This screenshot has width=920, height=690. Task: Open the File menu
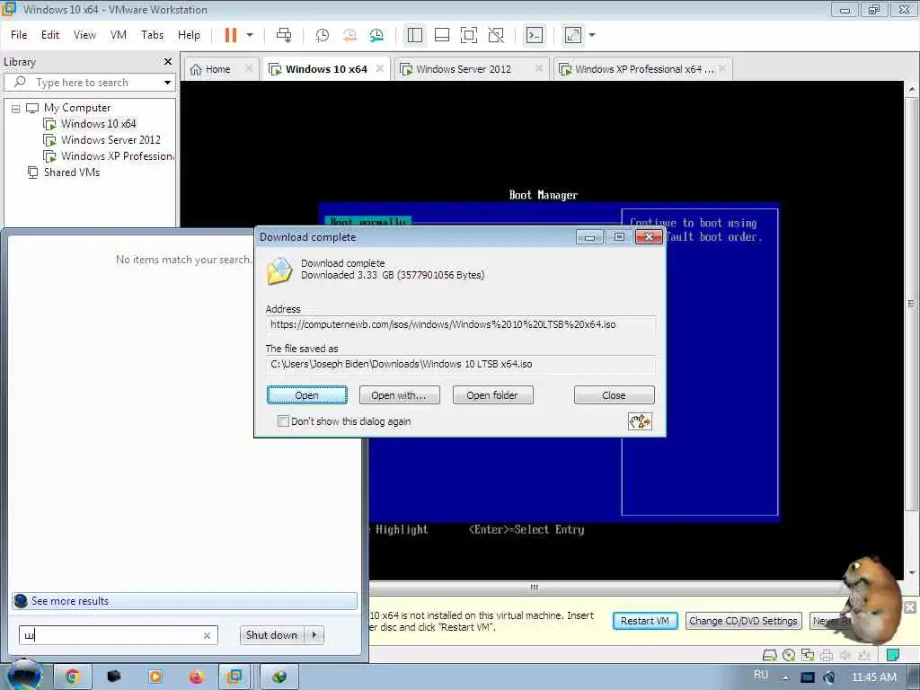tap(19, 35)
